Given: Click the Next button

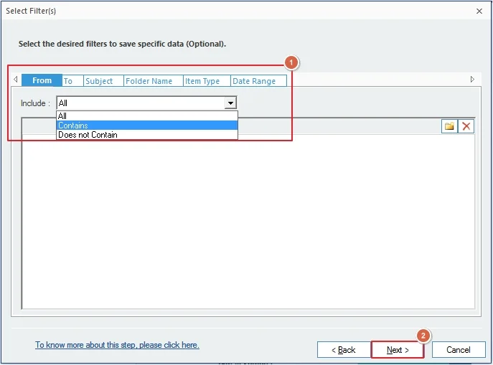Looking at the screenshot, I should pos(398,350).
